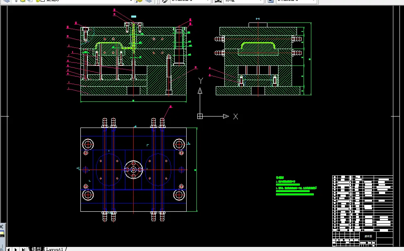The image size is (404, 251).
Task: Click the pinned palette icon at bottom-left
Action: (x=2, y=226)
